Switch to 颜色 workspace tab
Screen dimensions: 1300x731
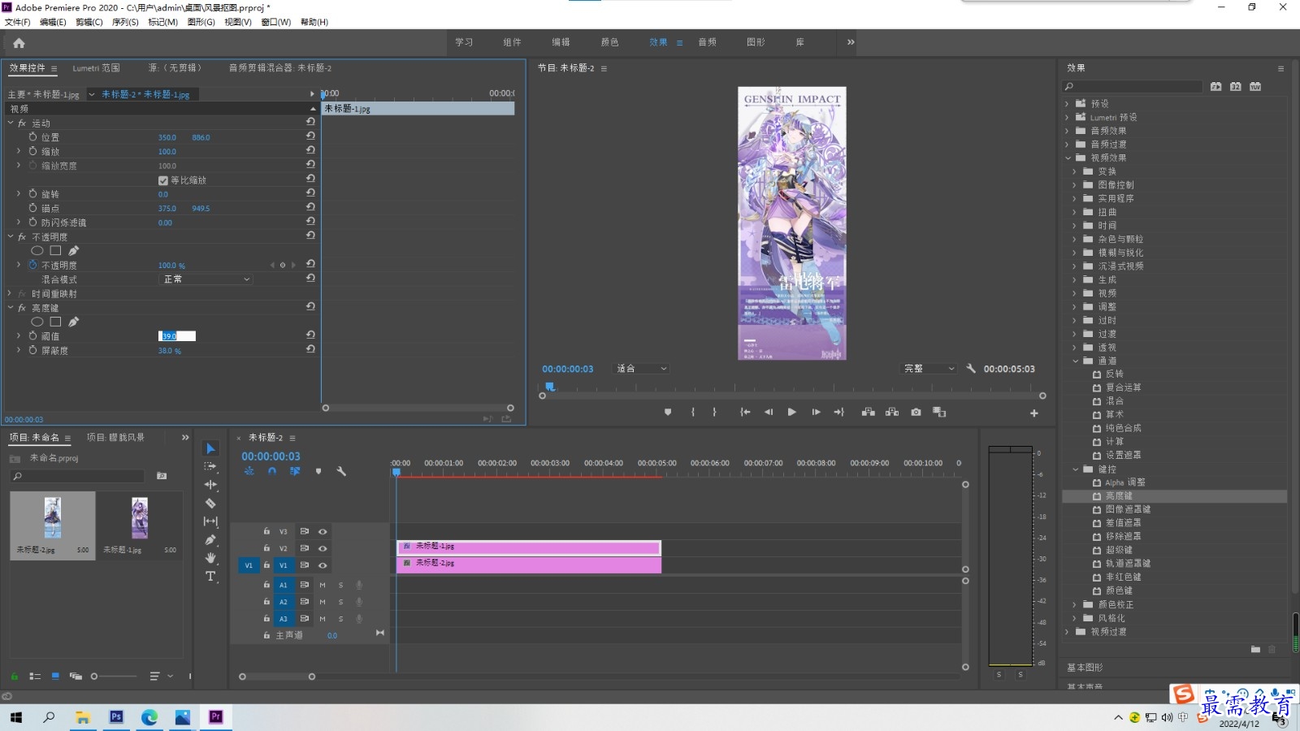tap(609, 42)
